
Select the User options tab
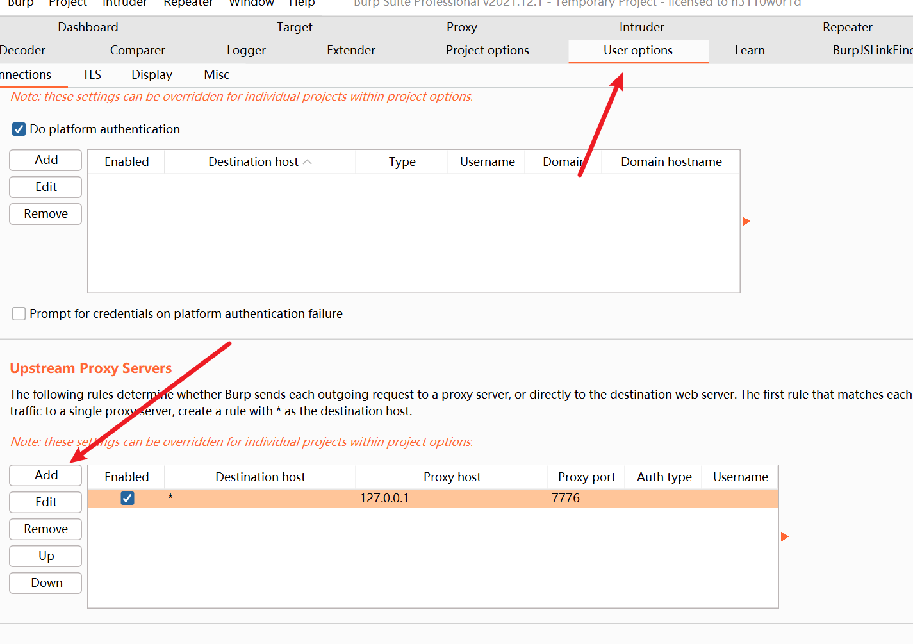638,51
